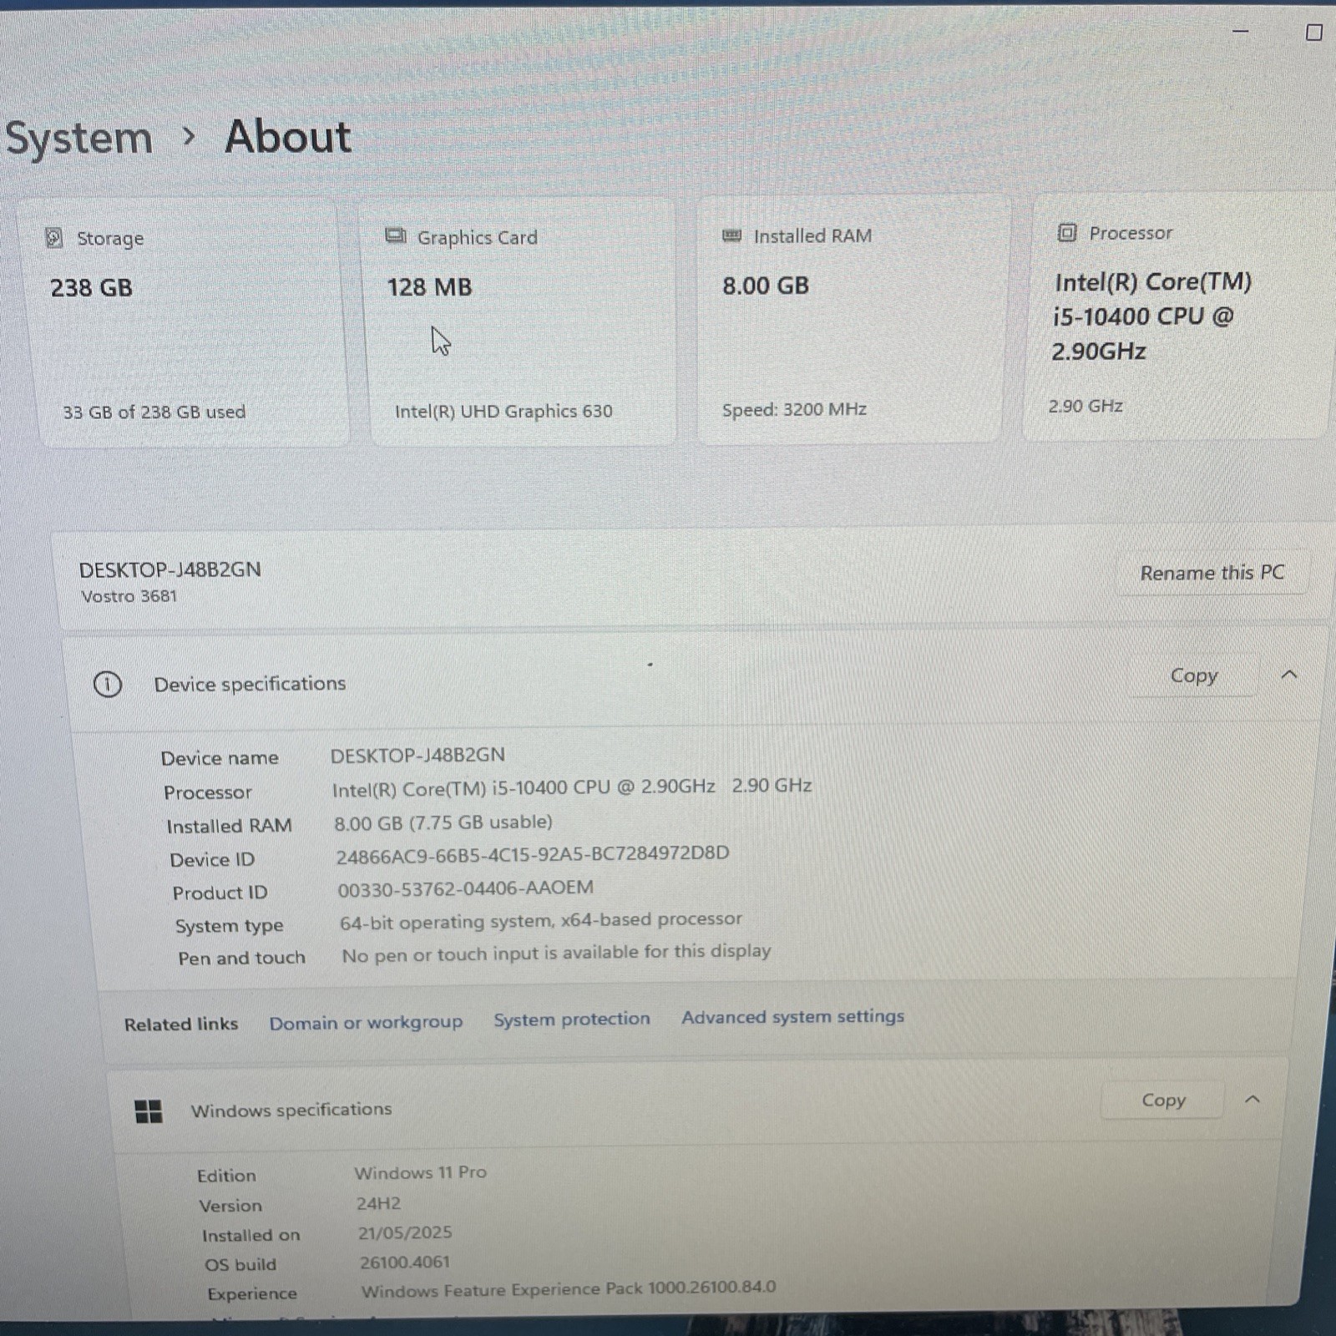Viewport: 1336px width, 1336px height.
Task: Open Domain or workgroup link
Action: [366, 1022]
